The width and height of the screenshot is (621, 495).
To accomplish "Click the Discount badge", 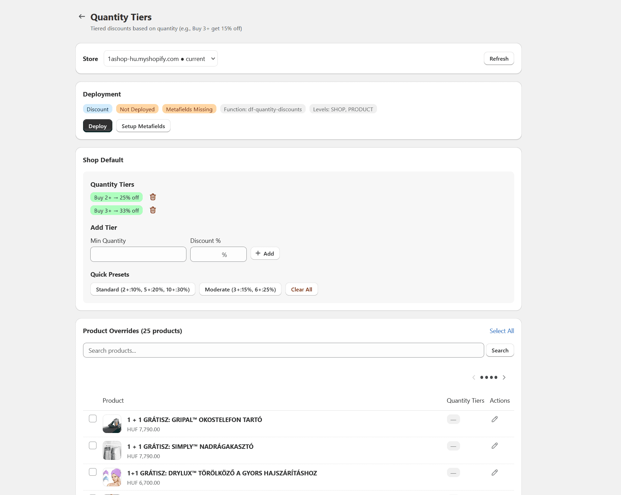I will (98, 109).
